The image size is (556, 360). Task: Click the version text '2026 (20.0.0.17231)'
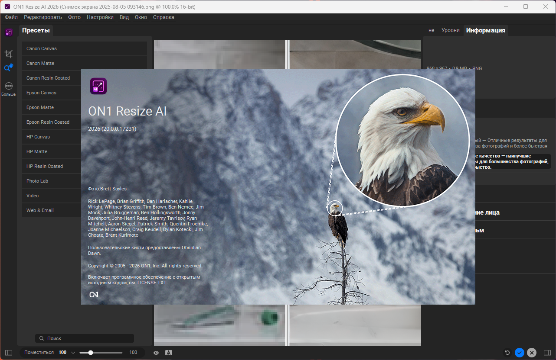112,129
